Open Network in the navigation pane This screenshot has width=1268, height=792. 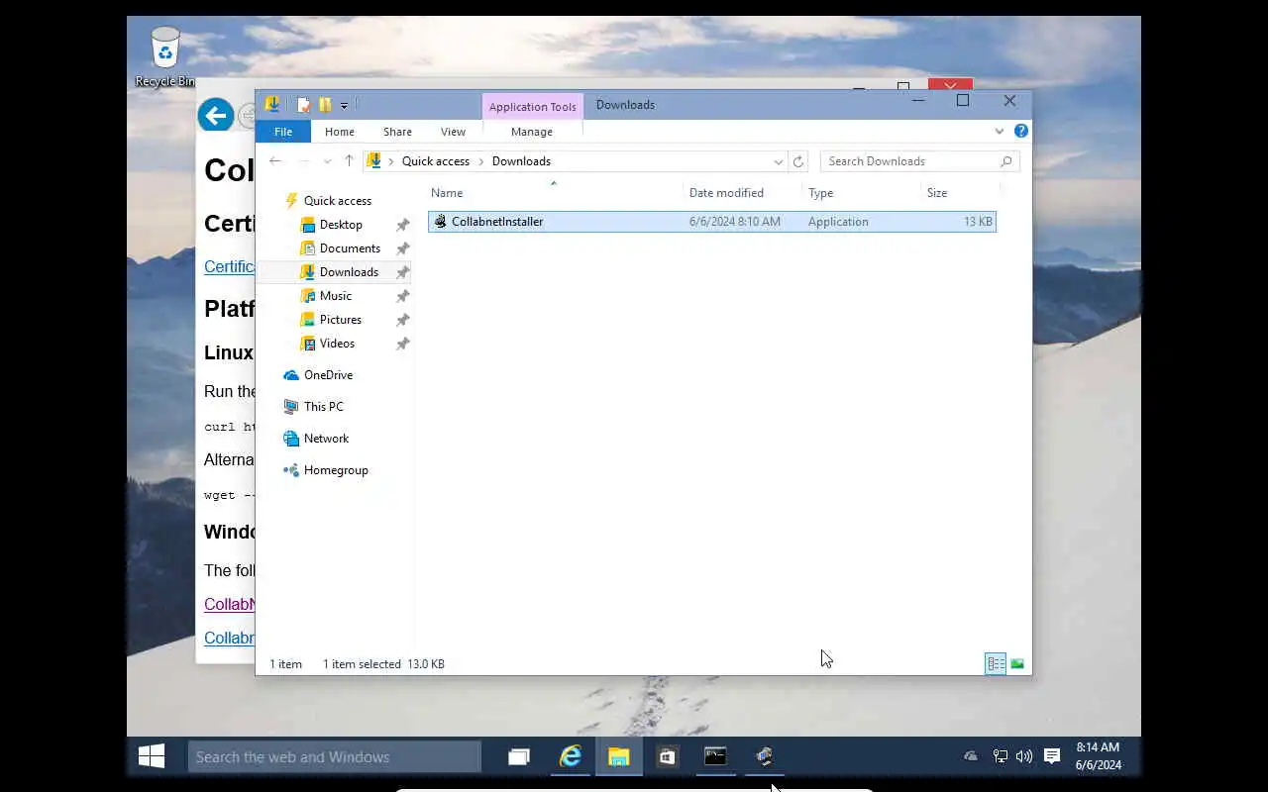click(326, 439)
